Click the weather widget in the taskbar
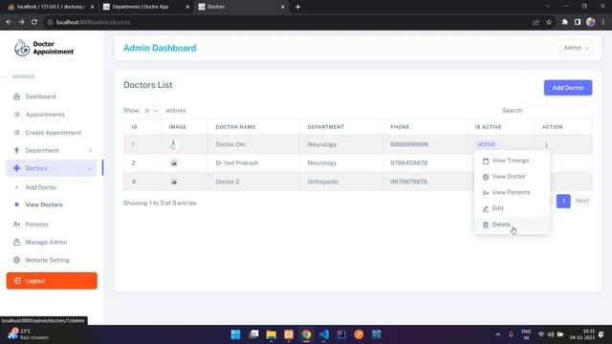Image resolution: width=612 pixels, height=344 pixels. coord(28,334)
